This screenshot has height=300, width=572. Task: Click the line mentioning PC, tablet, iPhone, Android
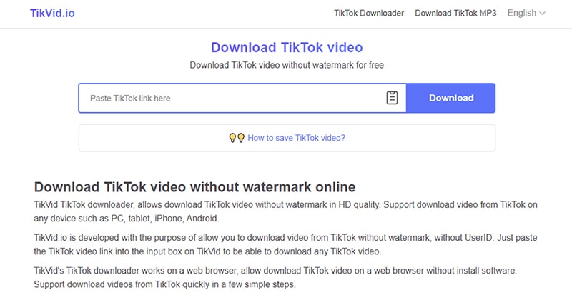tap(127, 219)
